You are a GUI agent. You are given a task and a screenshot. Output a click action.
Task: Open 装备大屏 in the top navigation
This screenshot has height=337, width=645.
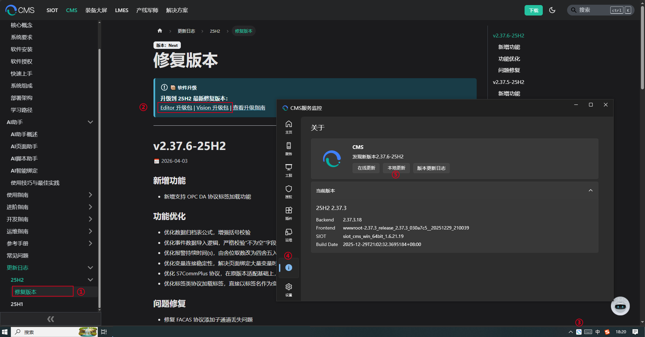(96, 10)
